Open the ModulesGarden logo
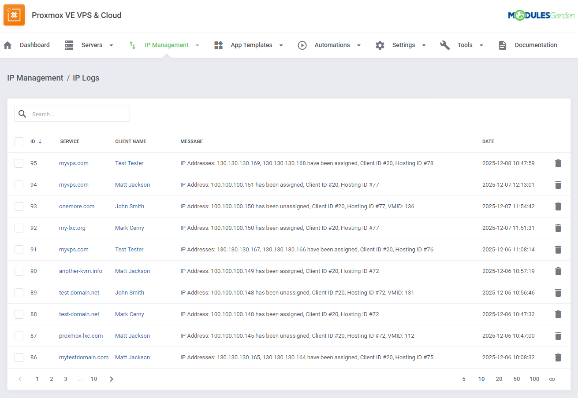This screenshot has height=398, width=578. [541, 15]
